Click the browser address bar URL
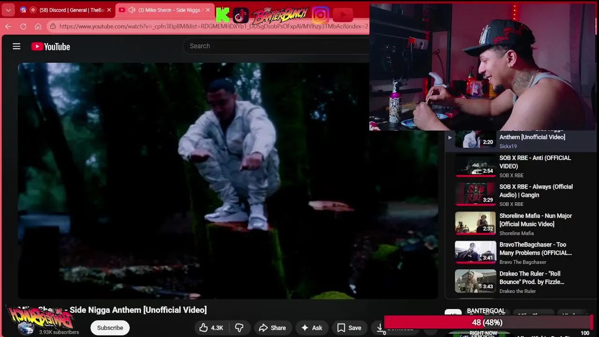 tap(213, 26)
